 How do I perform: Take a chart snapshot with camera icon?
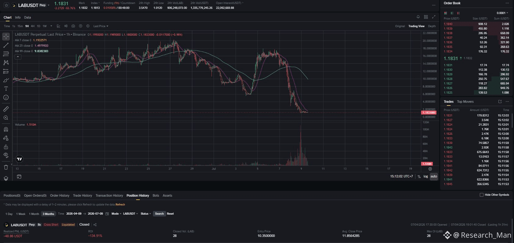tap(73, 26)
